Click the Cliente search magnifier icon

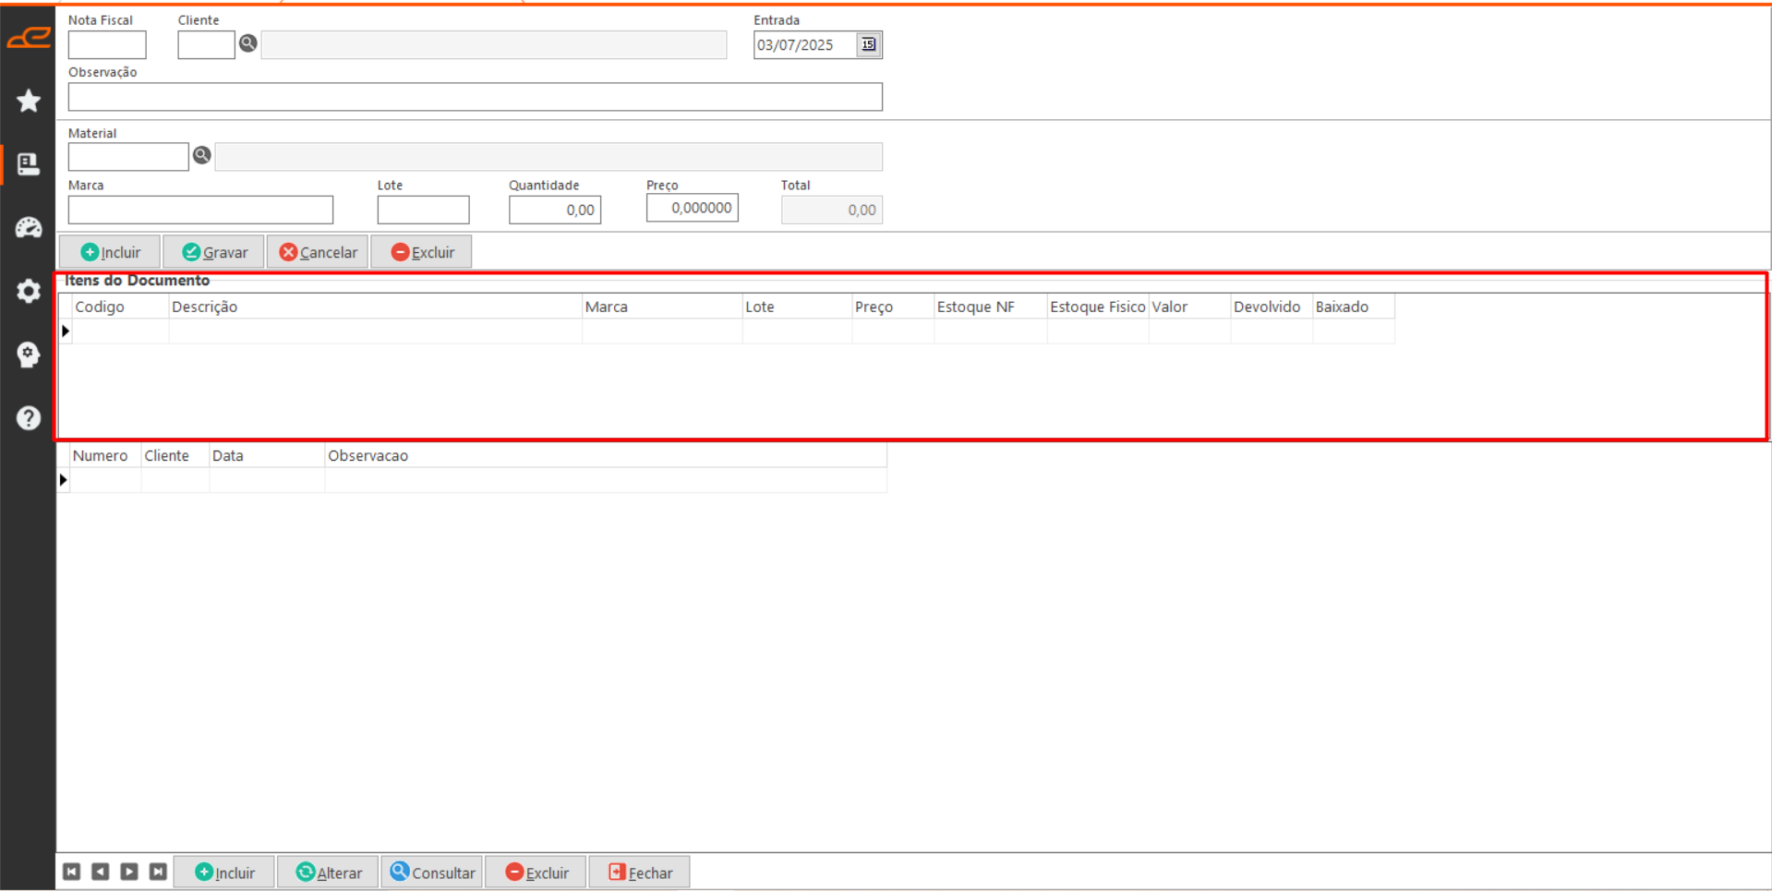248,43
